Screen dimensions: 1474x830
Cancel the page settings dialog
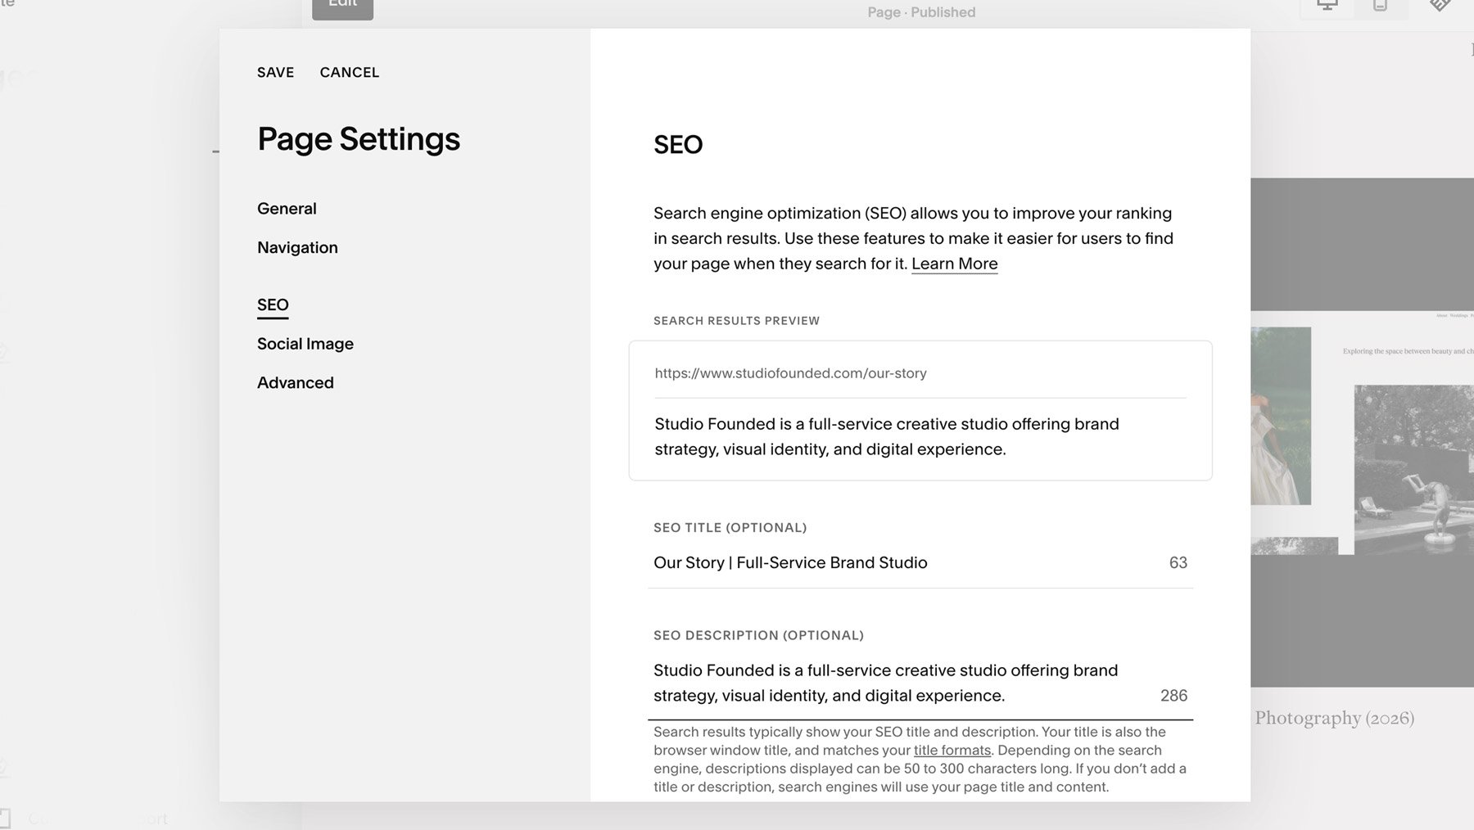click(x=350, y=72)
